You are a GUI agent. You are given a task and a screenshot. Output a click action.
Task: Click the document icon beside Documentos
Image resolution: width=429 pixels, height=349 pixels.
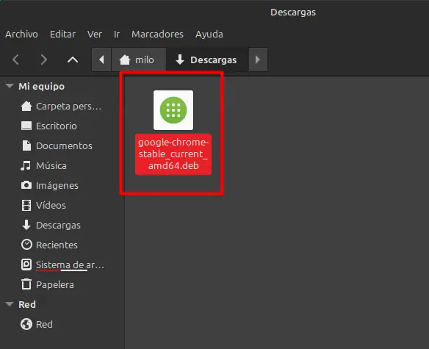point(26,145)
